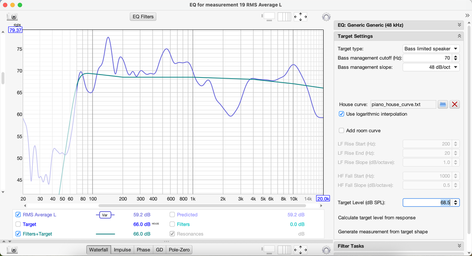
Task: Click the Filters+Target teal line sample
Action: coord(105,234)
